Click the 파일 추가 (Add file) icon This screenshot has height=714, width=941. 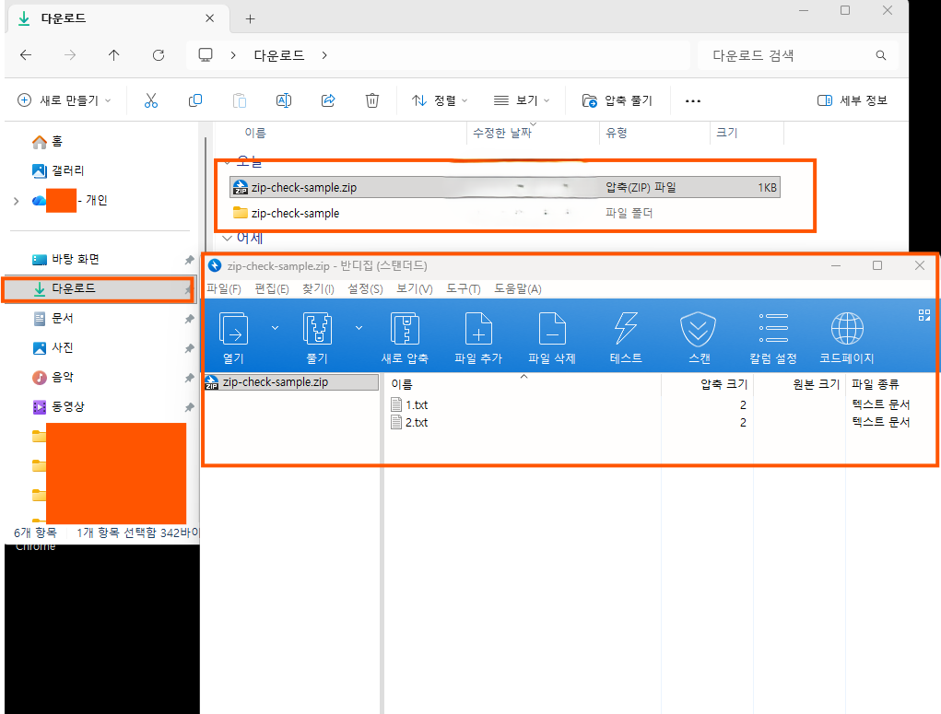[478, 328]
